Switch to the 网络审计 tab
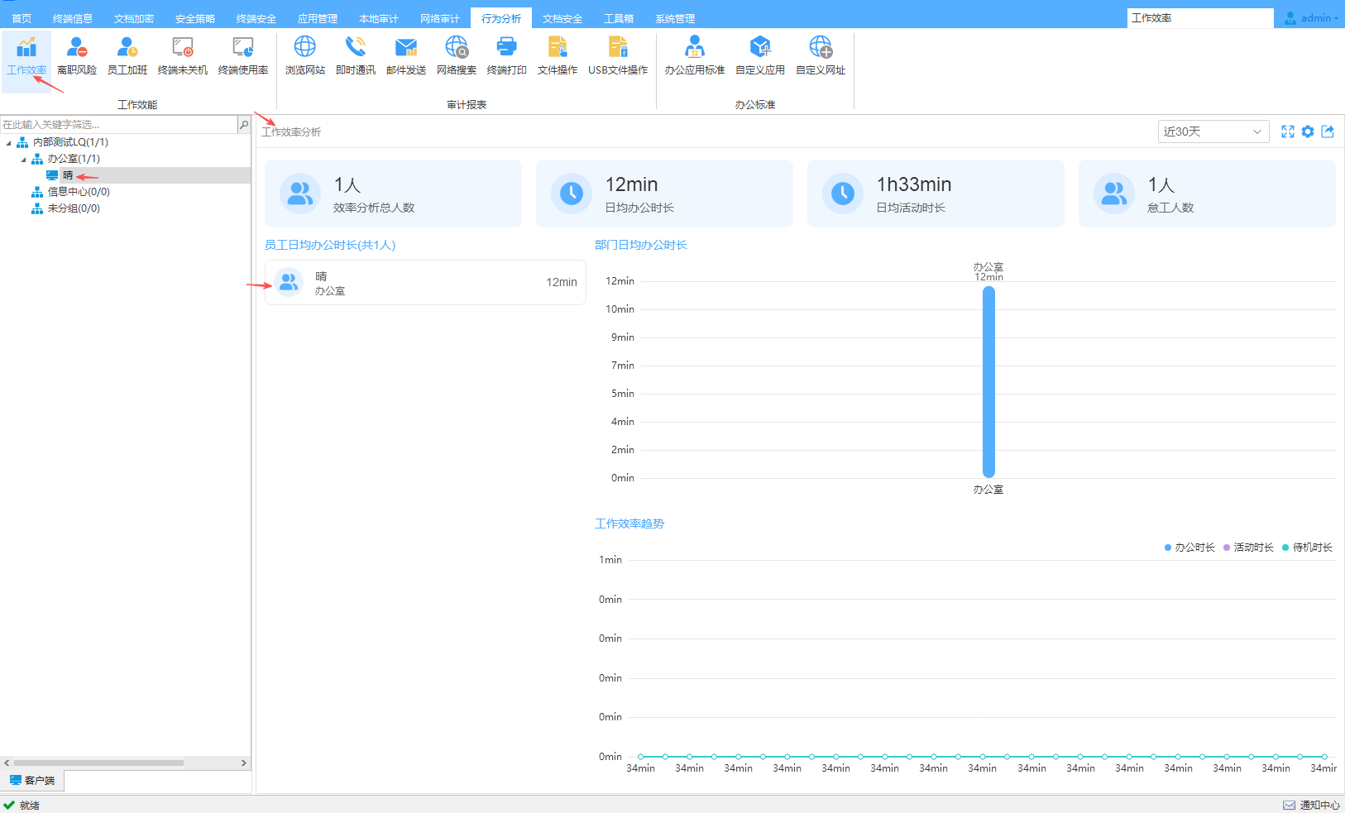 point(440,18)
